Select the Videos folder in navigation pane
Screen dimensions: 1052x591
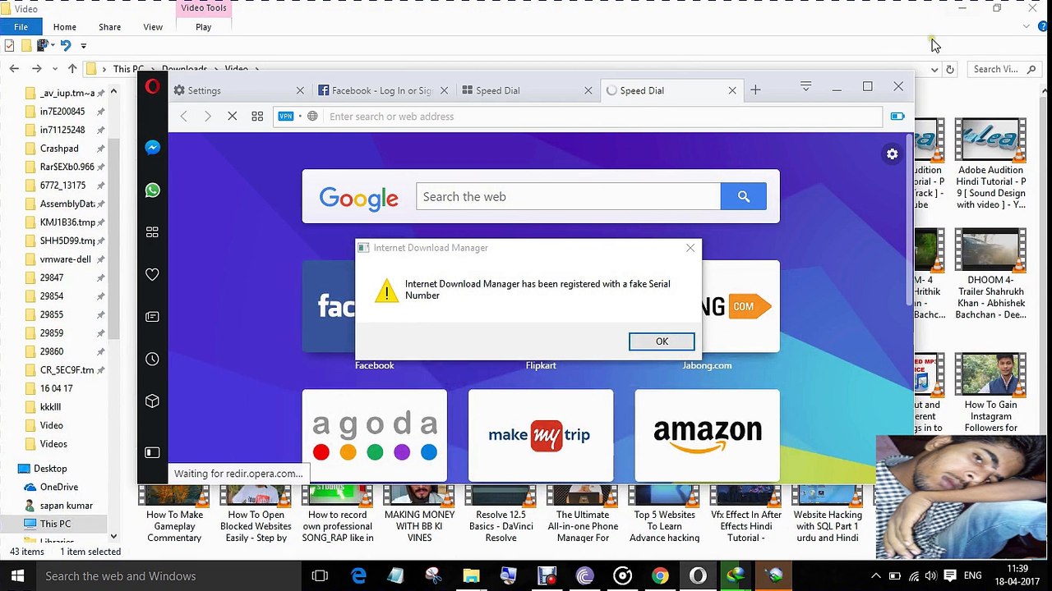pyautogui.click(x=53, y=444)
